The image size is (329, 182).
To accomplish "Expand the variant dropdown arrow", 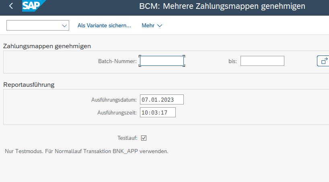I will (64, 26).
